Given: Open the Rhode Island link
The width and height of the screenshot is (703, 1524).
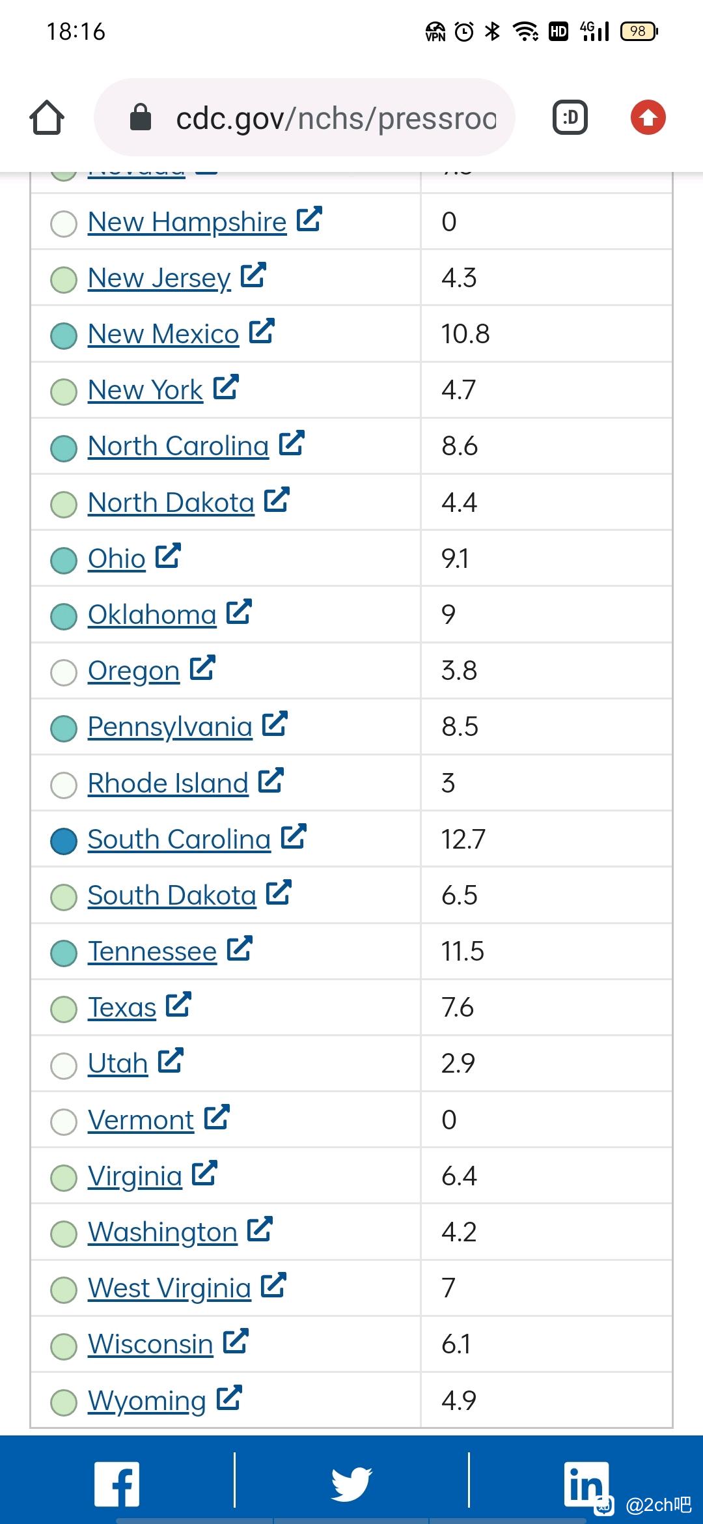Looking at the screenshot, I should point(168,783).
